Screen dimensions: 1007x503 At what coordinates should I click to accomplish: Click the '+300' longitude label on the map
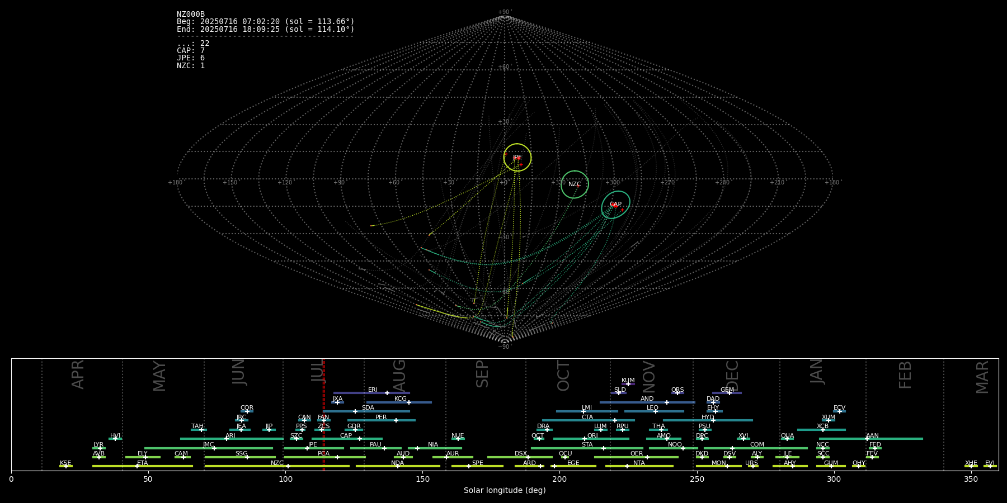click(x=613, y=182)
